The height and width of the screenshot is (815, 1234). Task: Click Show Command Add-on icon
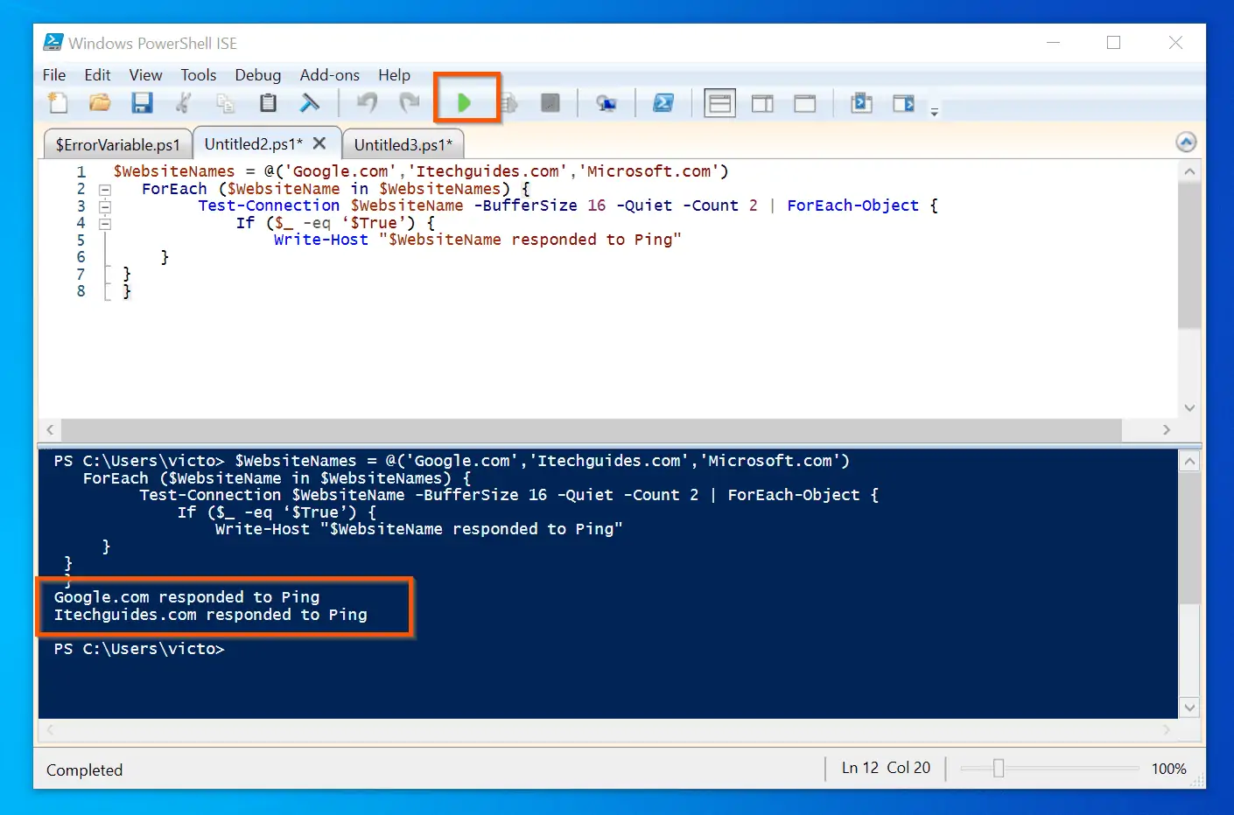click(x=903, y=103)
